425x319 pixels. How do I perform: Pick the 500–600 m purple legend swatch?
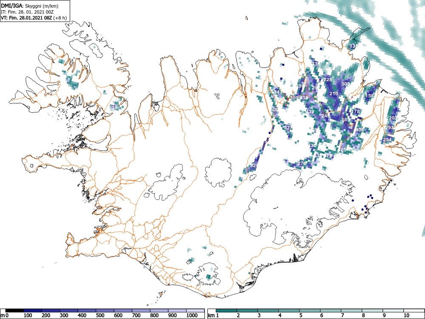(x=105, y=310)
